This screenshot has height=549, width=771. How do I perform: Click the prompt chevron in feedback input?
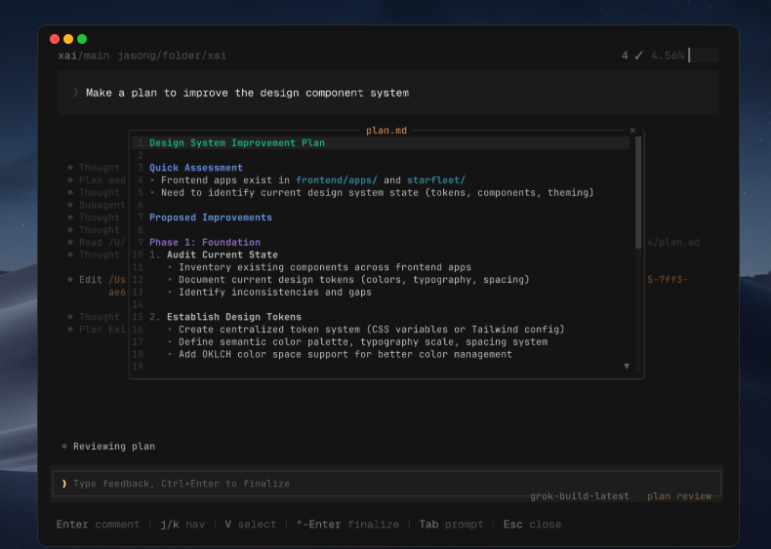tap(64, 484)
